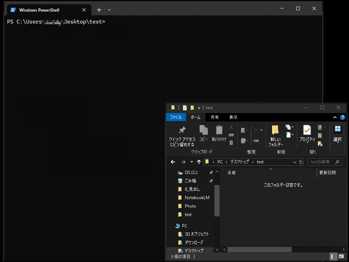This screenshot has width=349, height=262.
Task: Open the quick access toolbar customize dropdown
Action: tap(199, 107)
